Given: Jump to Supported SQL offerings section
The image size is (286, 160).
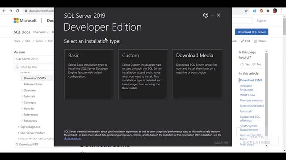Looking at the screenshot, I should coord(250,119).
